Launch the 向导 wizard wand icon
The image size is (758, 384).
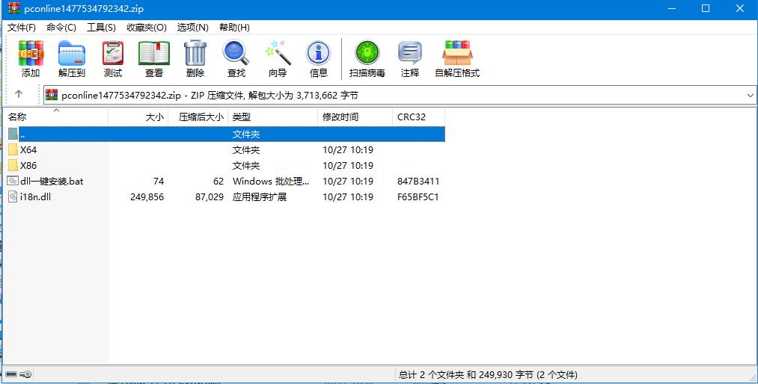[x=278, y=53]
